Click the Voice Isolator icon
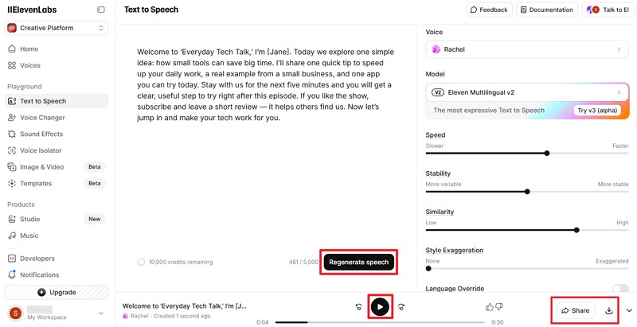The image size is (637, 327). [x=12, y=150]
